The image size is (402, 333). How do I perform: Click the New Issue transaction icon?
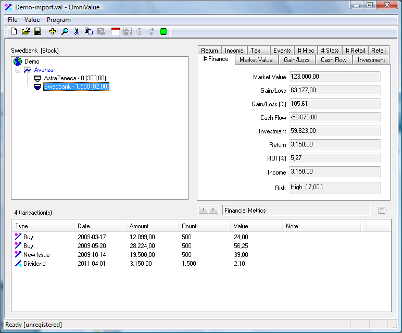coord(18,254)
